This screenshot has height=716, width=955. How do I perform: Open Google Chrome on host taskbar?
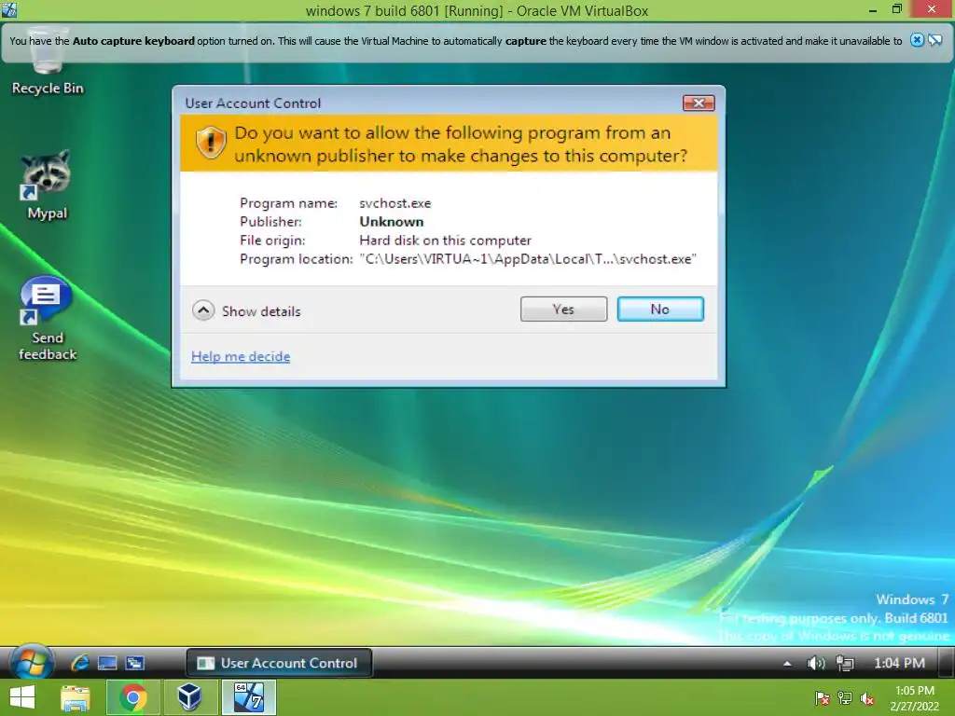pos(133,697)
